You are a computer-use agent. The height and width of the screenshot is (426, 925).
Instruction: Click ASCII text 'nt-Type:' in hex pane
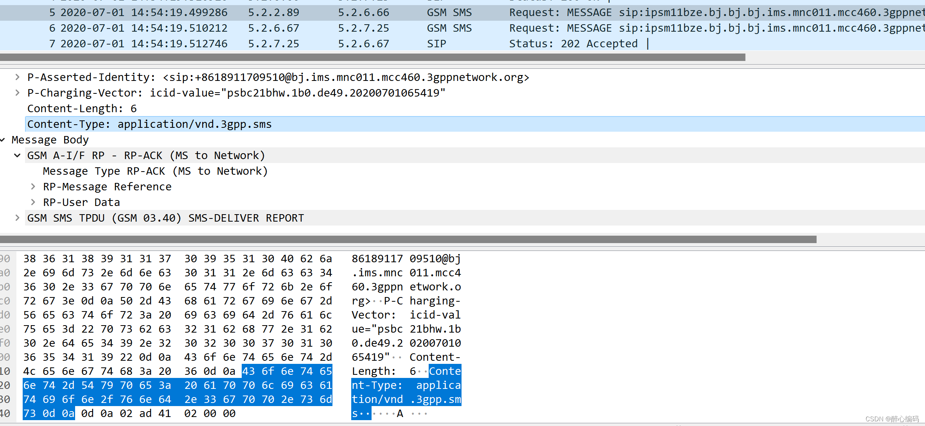point(377,385)
